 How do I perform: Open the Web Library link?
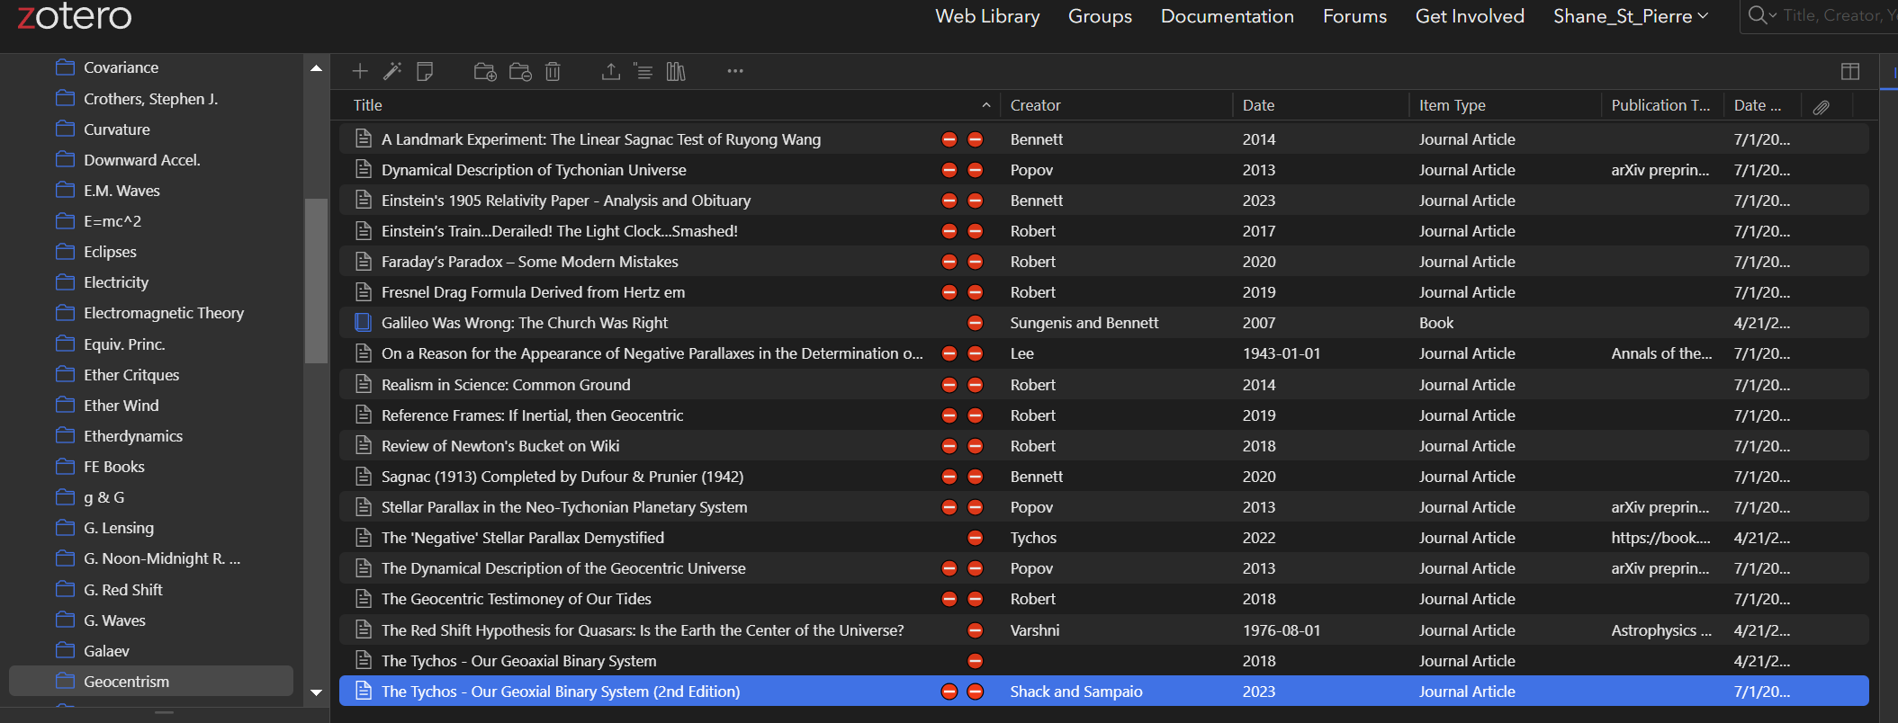pyautogui.click(x=987, y=16)
